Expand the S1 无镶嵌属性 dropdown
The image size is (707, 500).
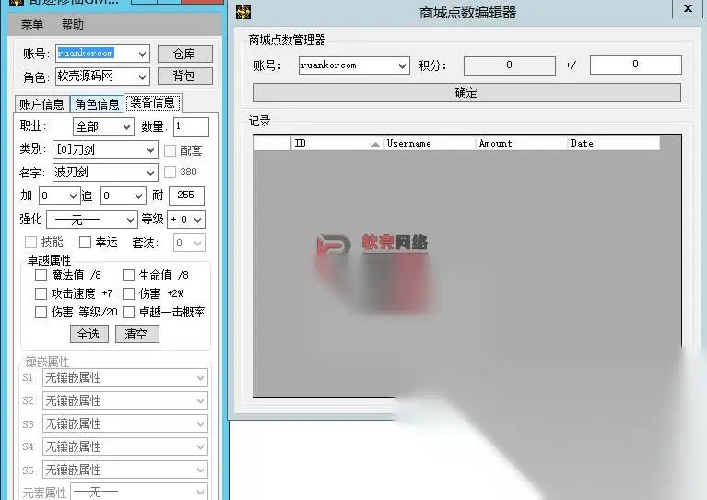201,377
